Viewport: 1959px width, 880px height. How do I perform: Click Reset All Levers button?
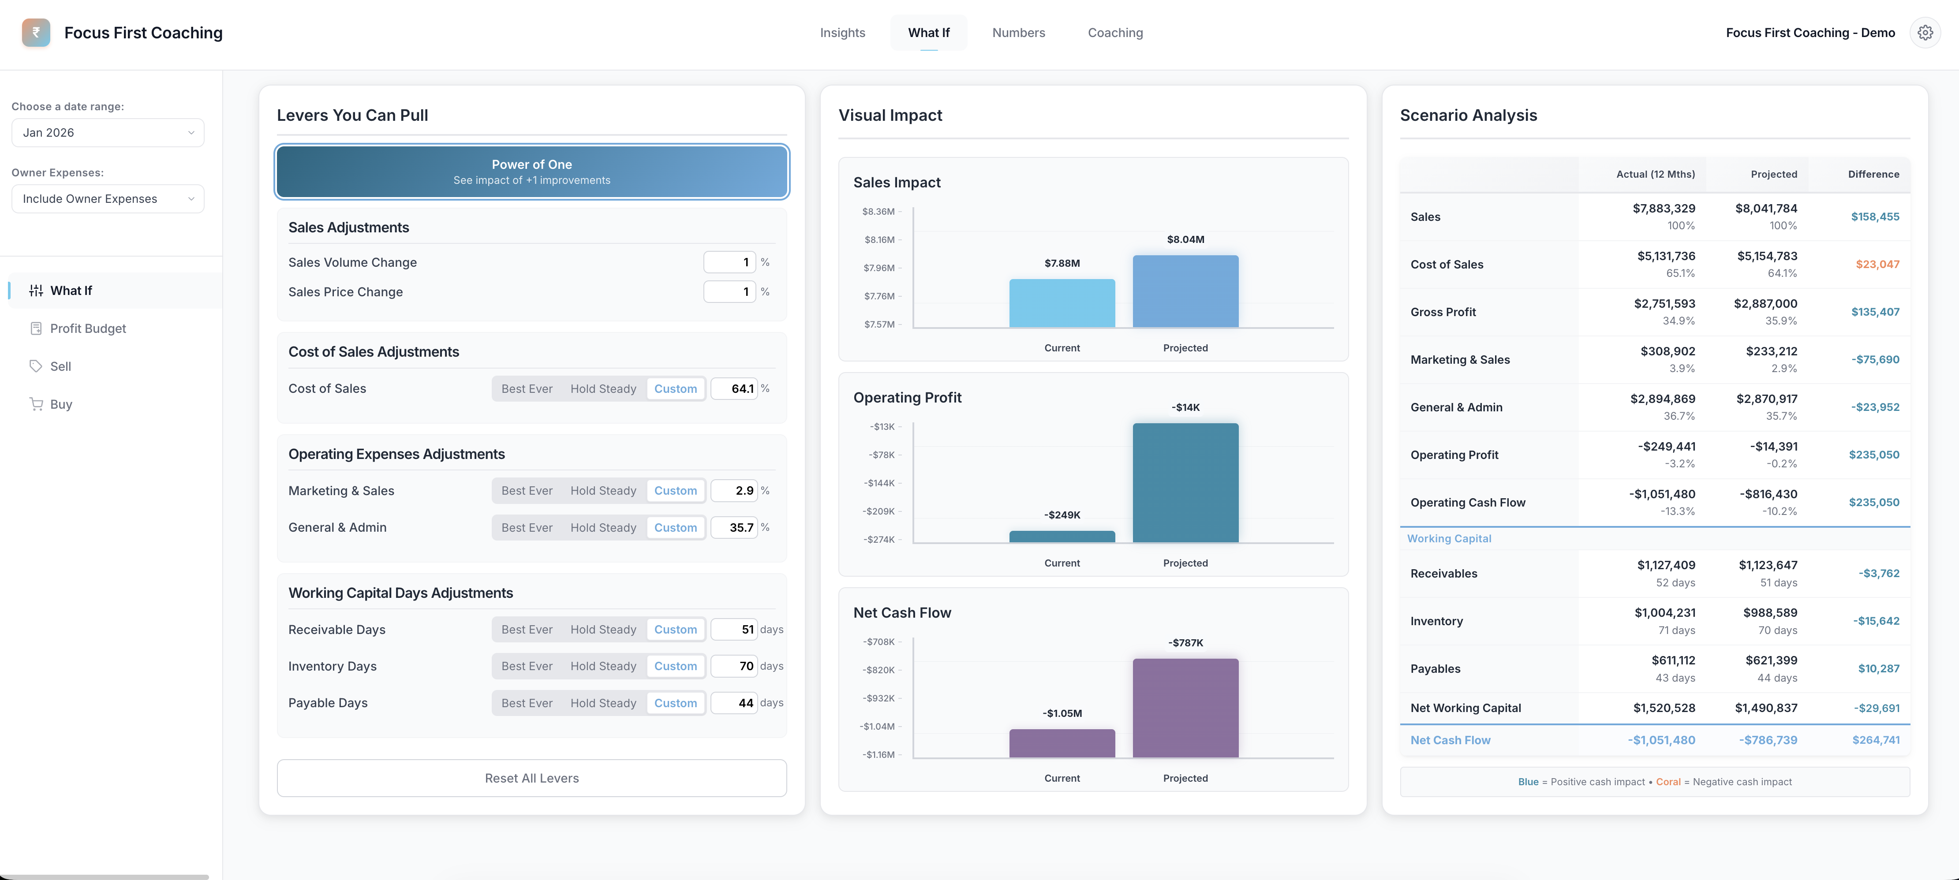click(531, 778)
